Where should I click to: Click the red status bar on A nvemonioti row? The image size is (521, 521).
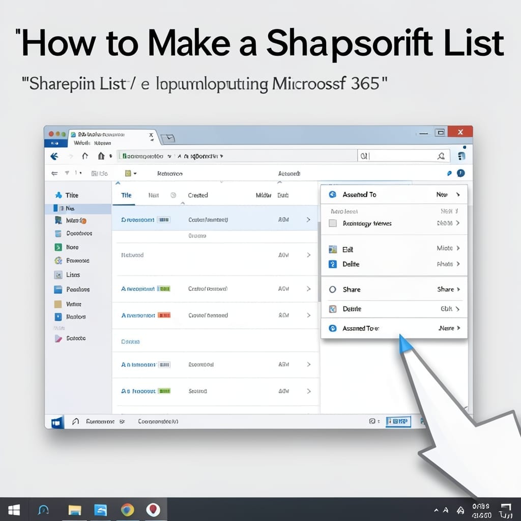point(164,315)
